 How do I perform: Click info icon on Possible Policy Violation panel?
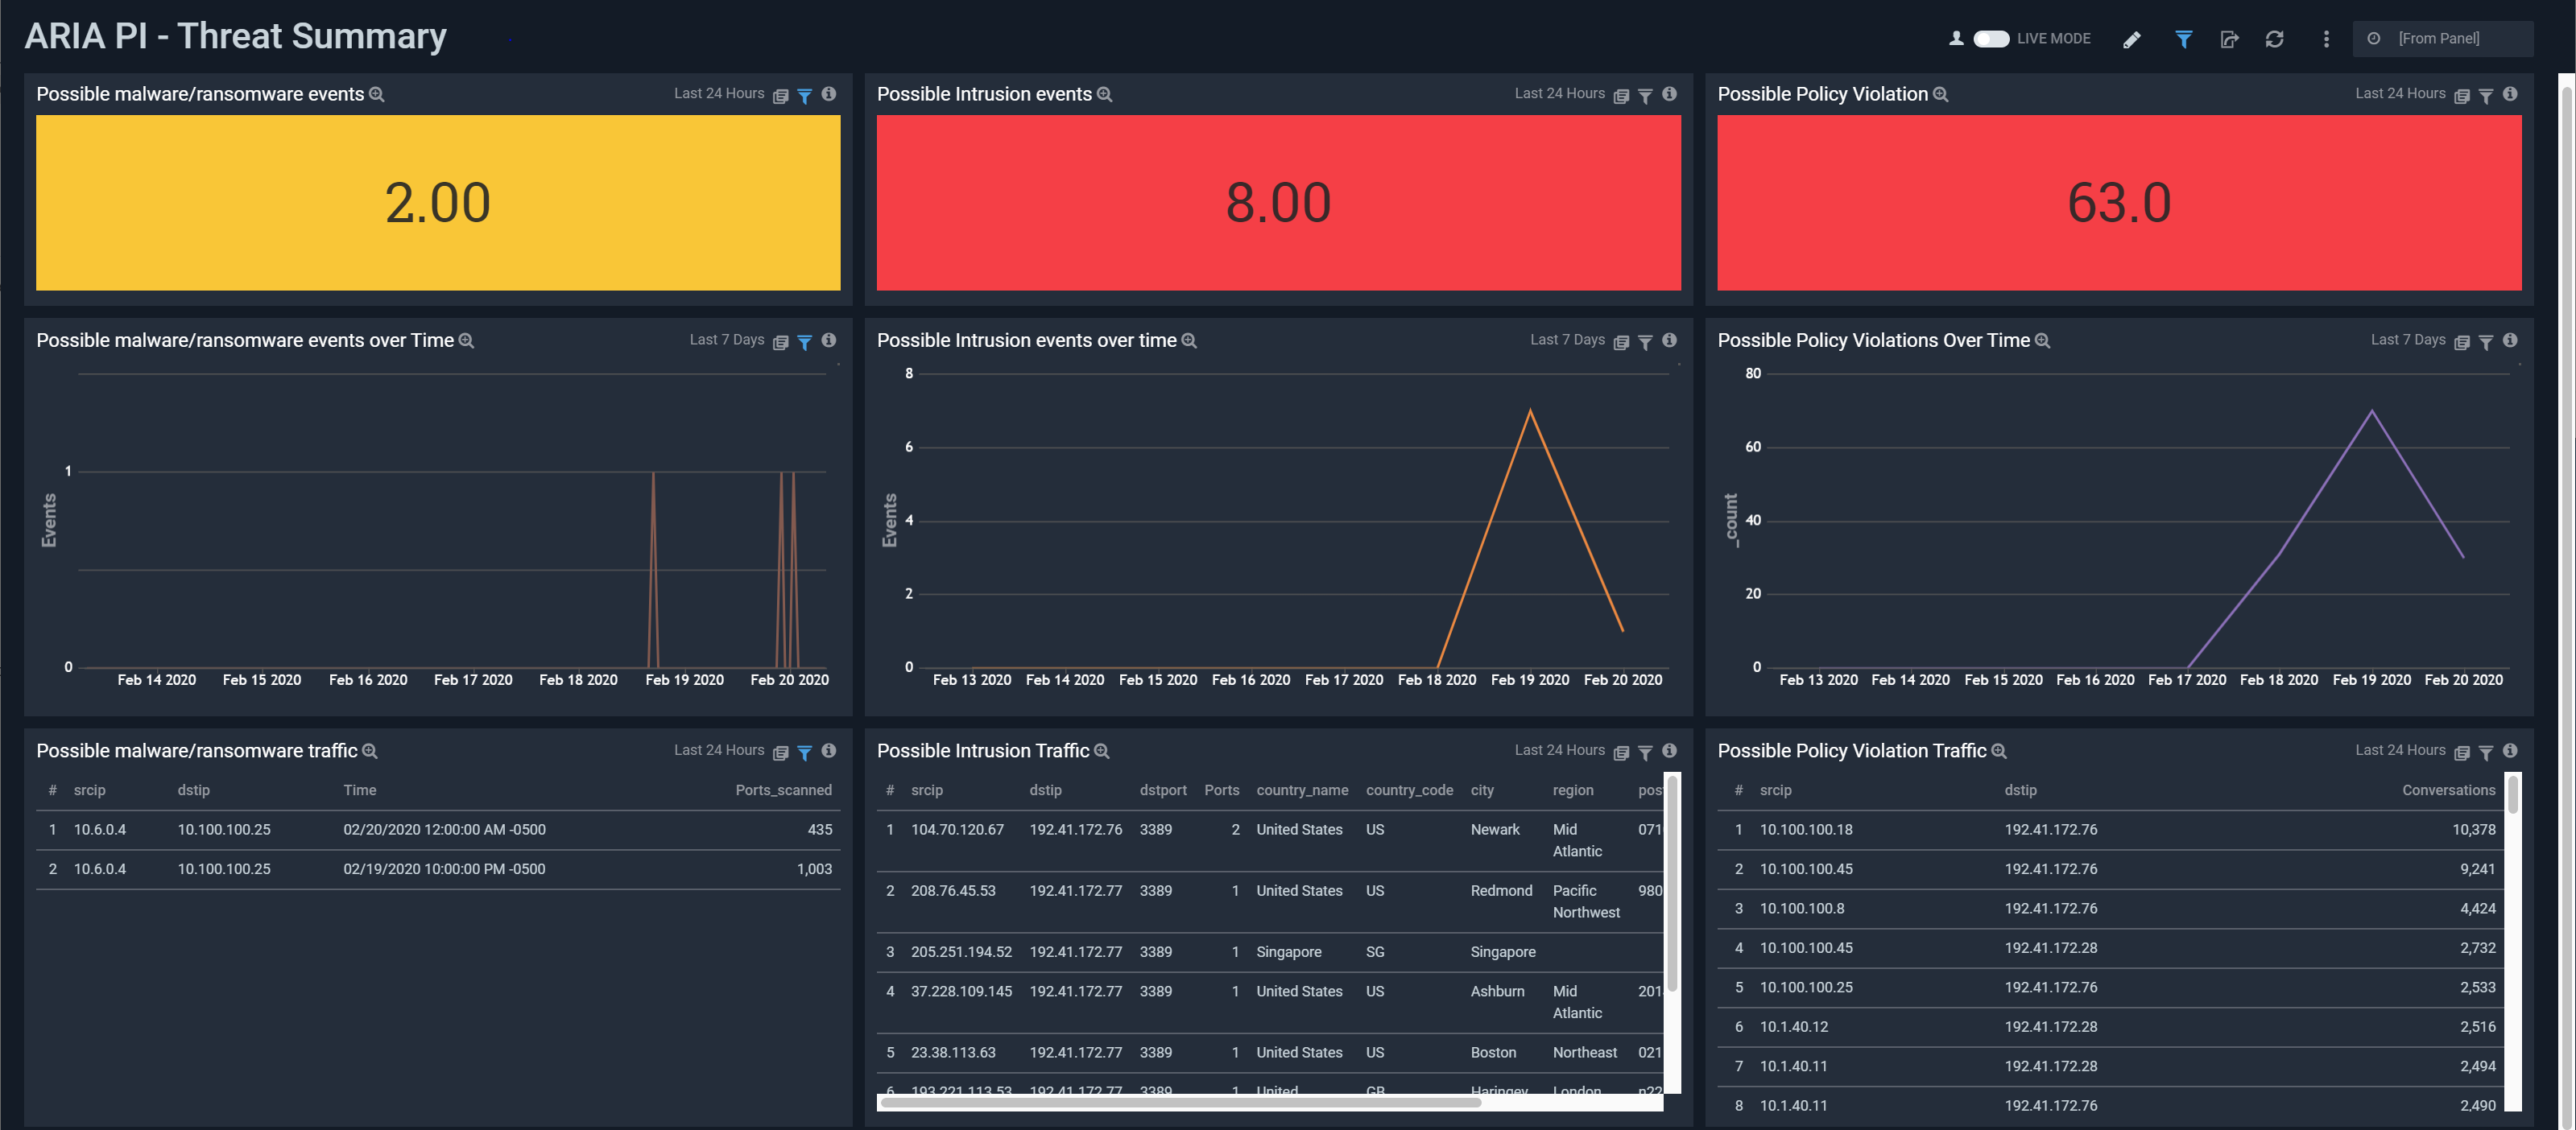2510,94
